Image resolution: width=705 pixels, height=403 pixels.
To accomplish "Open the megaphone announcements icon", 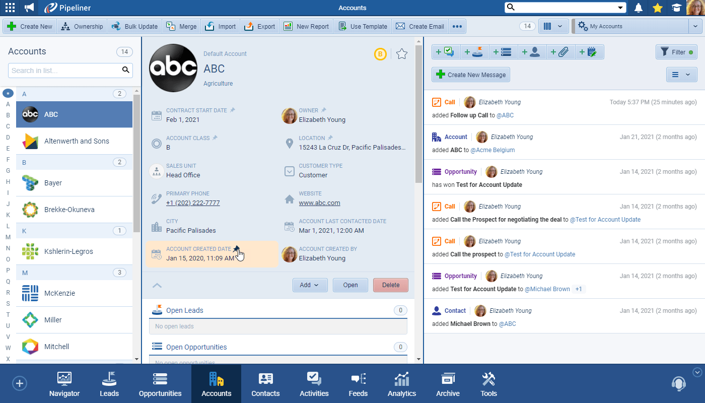I will [x=30, y=8].
